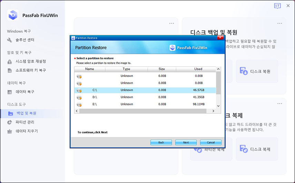Click the 백업 및 복원 folder icon
This screenshot has width=295, height=183.
pyautogui.click(x=10, y=113)
